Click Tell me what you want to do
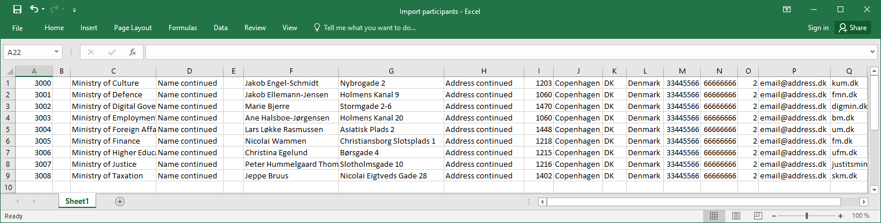 click(x=364, y=28)
